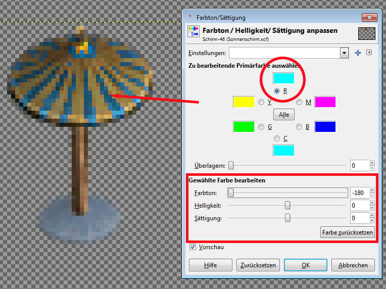This screenshot has width=386, height=289.
Task: Click the cyan swatch below the C radio
Action: pos(283,151)
